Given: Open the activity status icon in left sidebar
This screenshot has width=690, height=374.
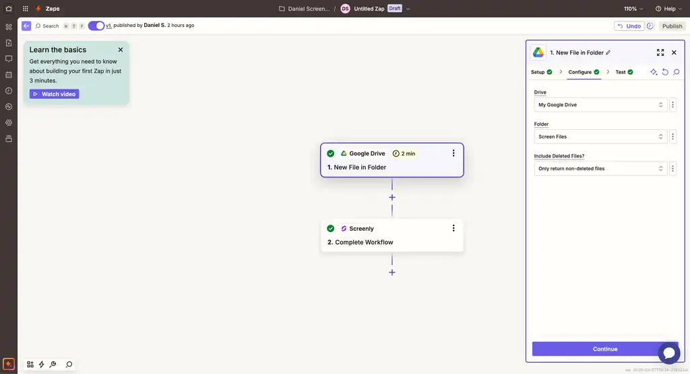Looking at the screenshot, I should click(8, 107).
